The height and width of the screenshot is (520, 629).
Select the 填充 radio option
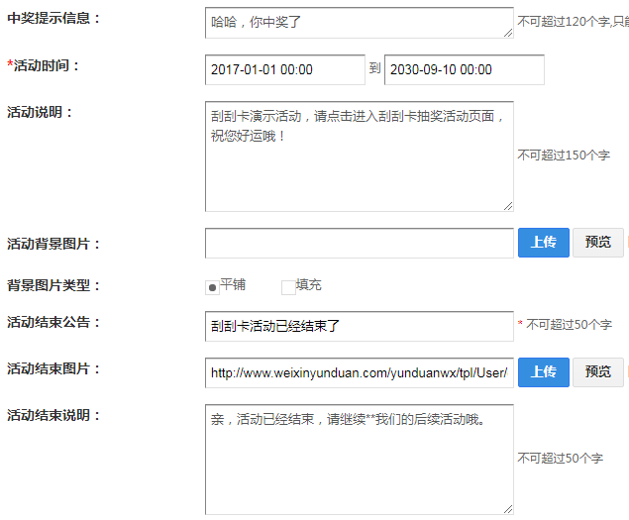click(x=289, y=287)
